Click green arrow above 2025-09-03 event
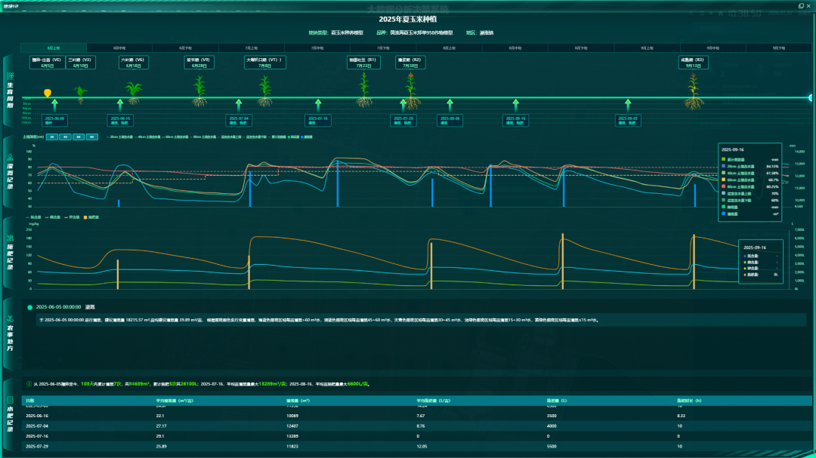 tap(628, 106)
